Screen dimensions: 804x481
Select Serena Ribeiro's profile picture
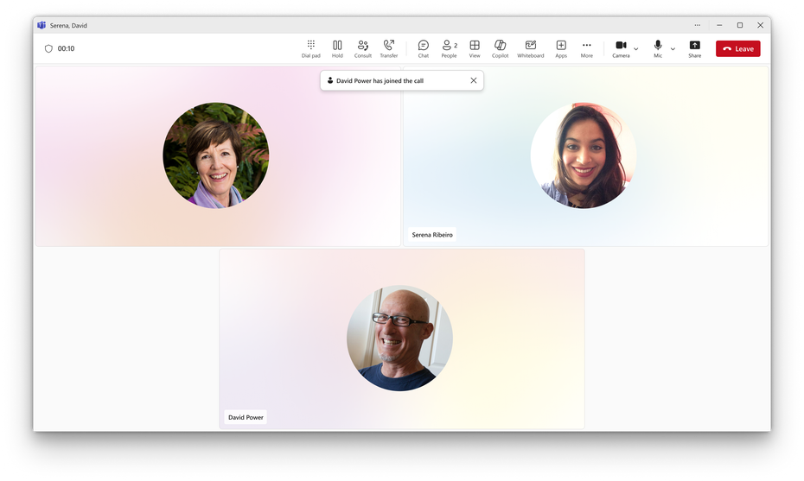point(583,155)
